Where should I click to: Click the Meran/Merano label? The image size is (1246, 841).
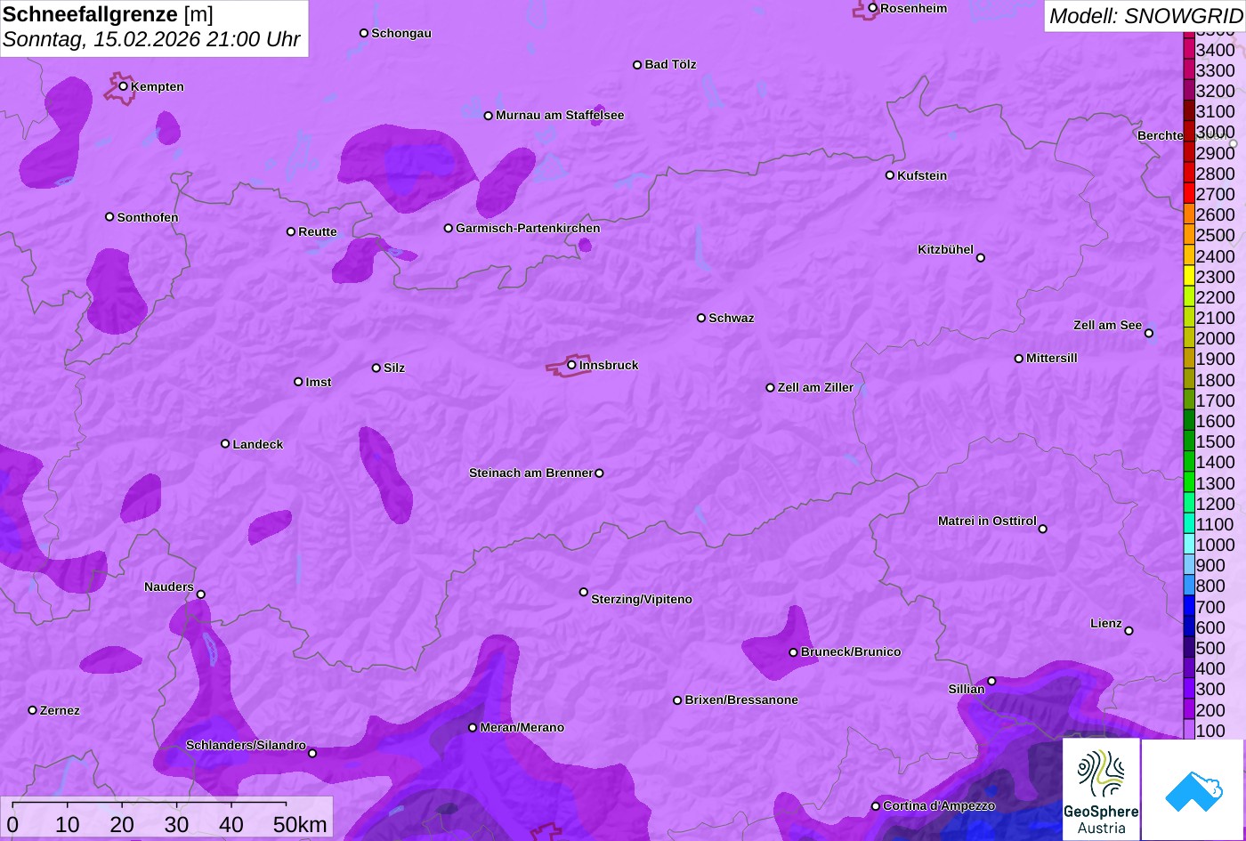tap(522, 727)
